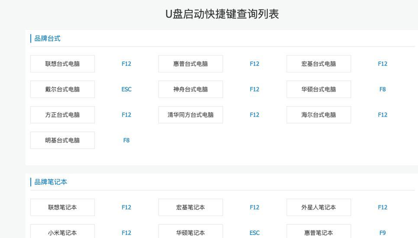Open the 宏基笔记本 box

(190, 207)
